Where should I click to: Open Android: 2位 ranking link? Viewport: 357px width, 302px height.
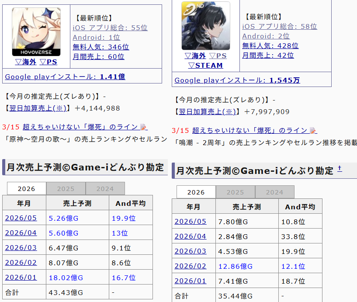(x=266, y=36)
